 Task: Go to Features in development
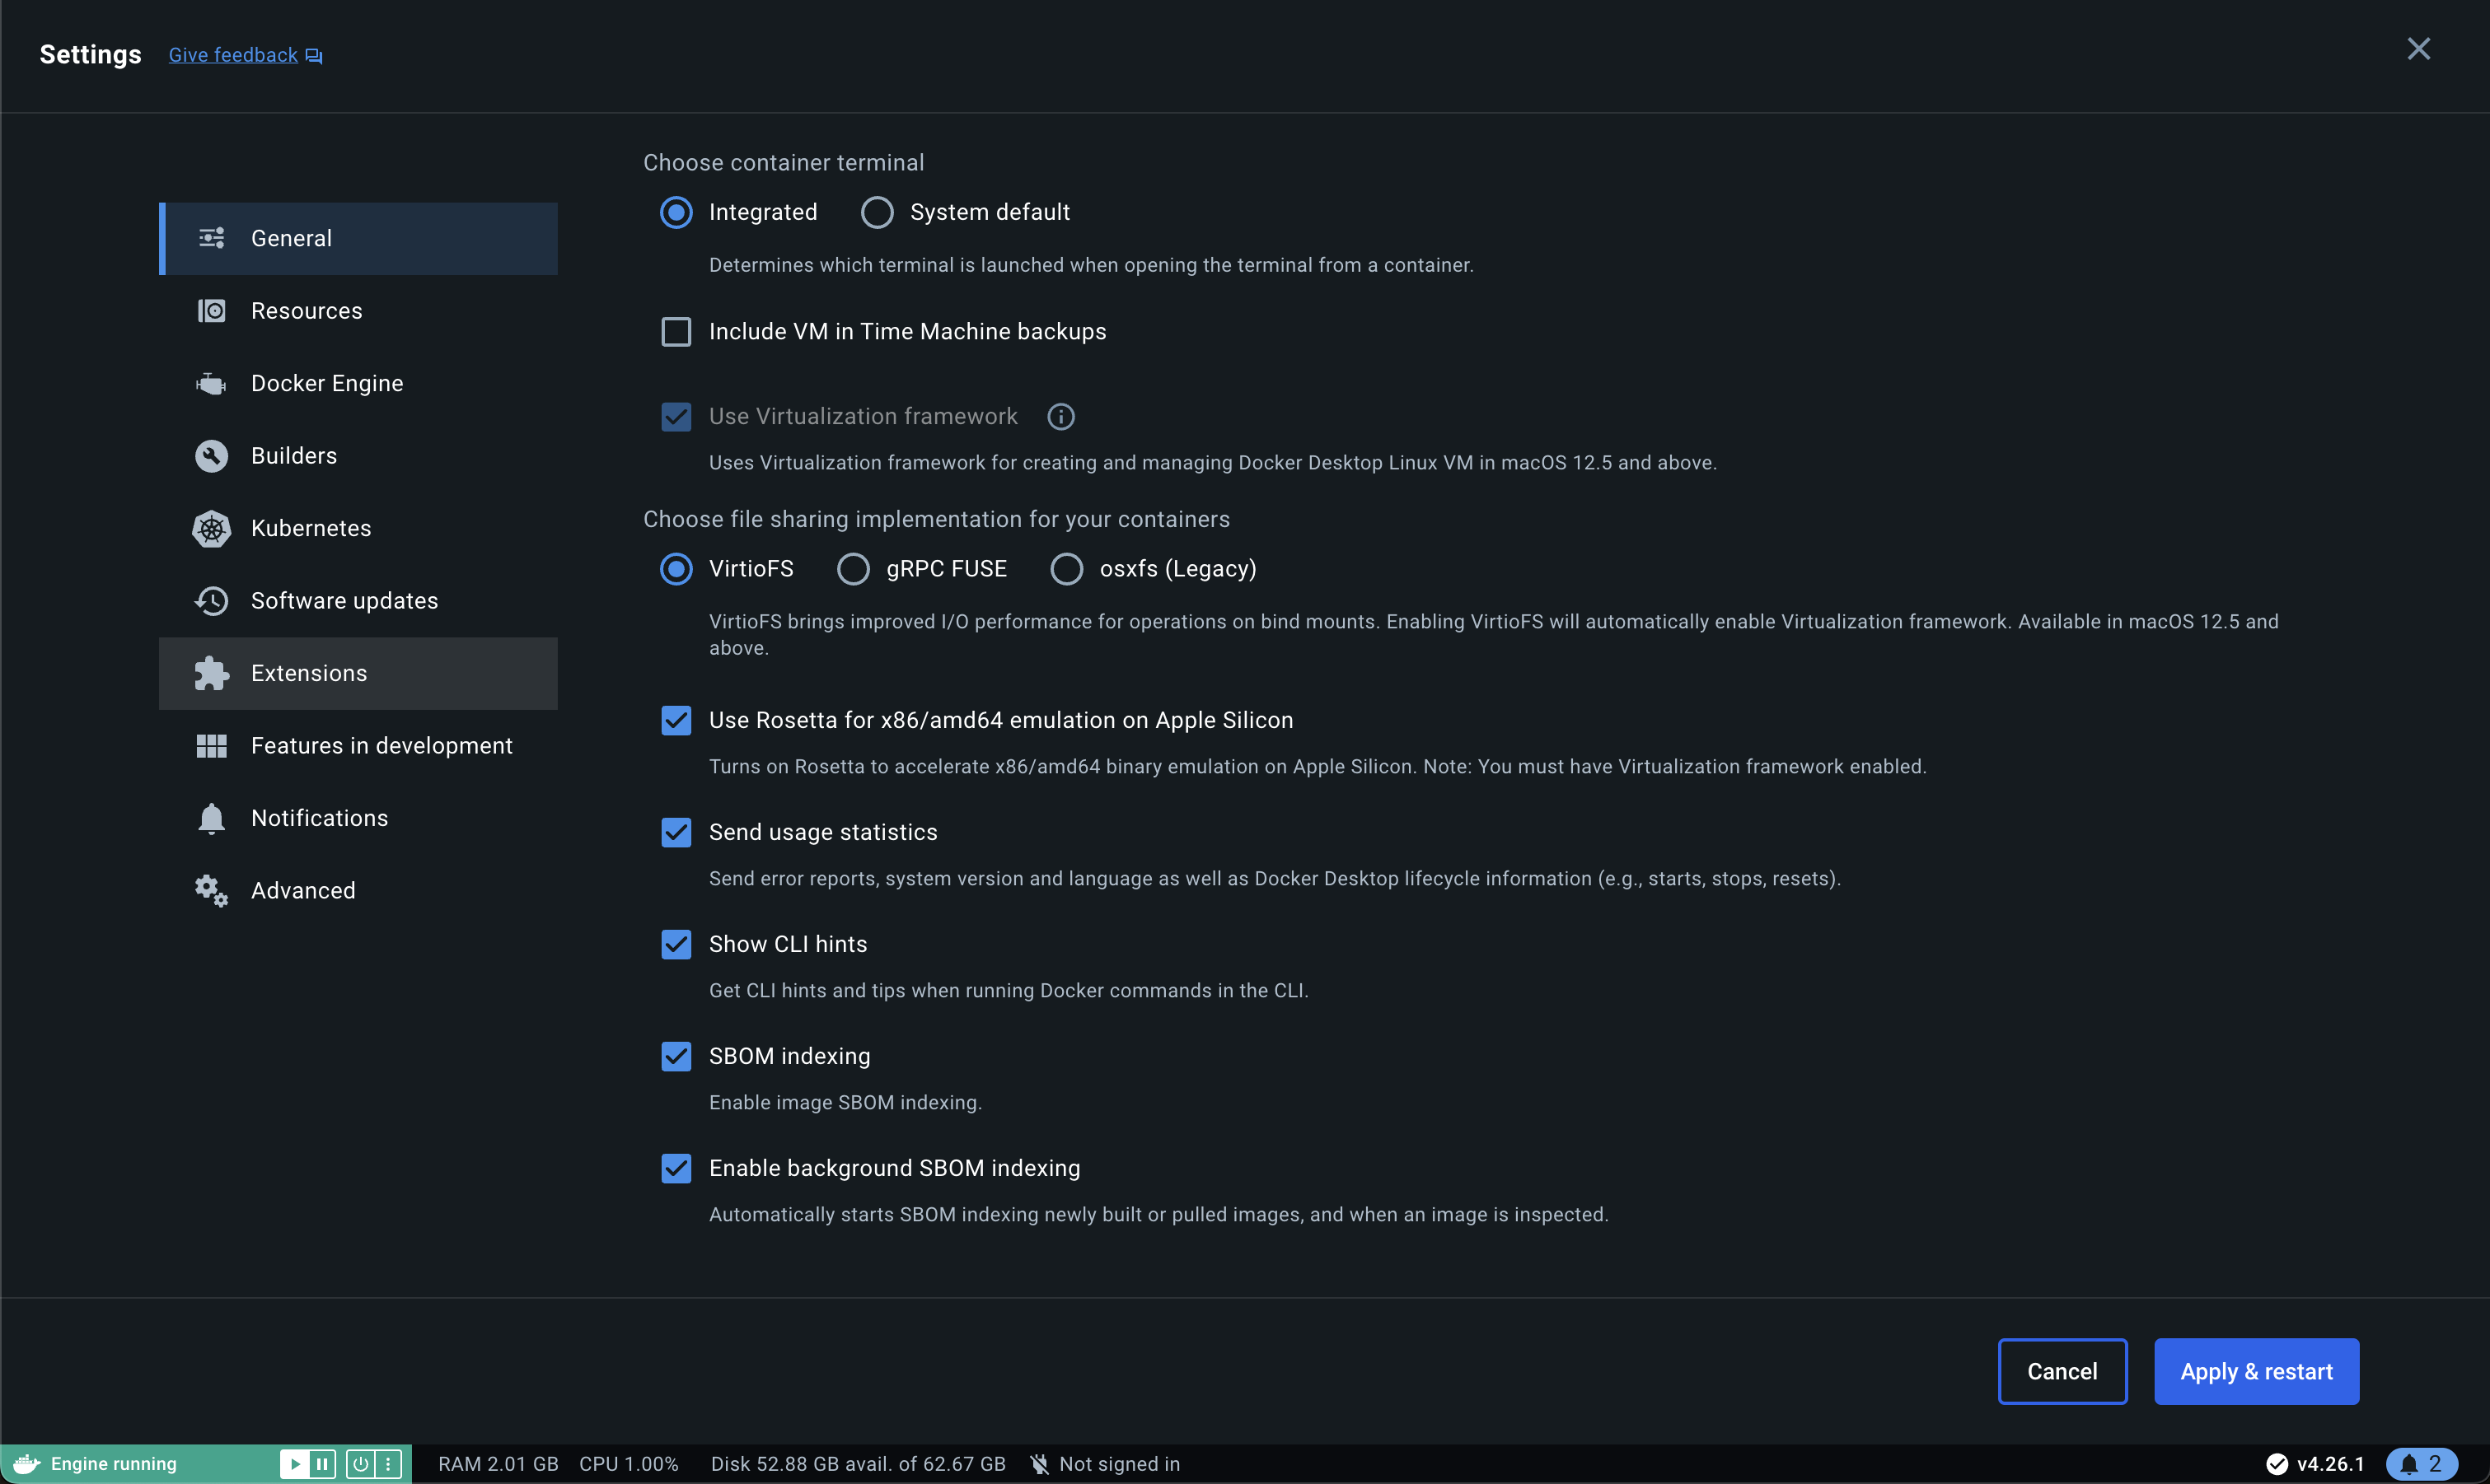click(x=380, y=746)
